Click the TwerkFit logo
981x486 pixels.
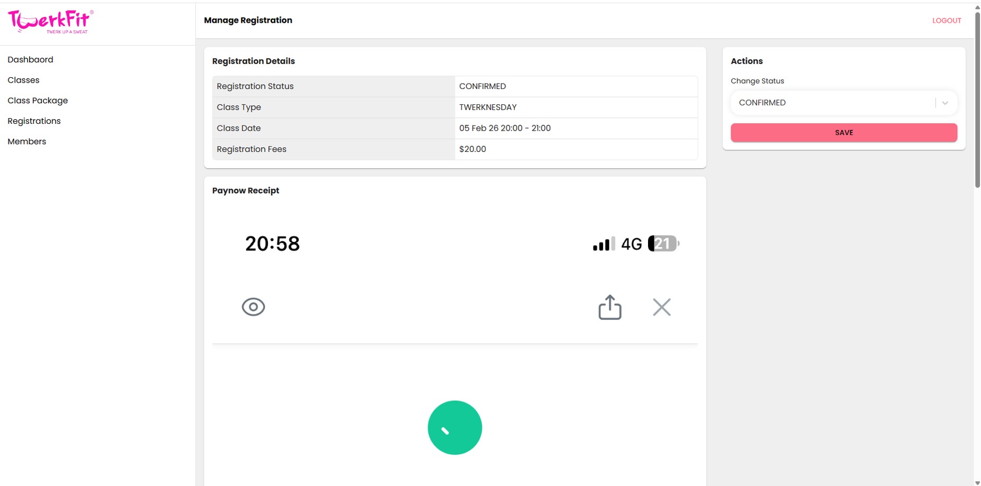[50, 22]
